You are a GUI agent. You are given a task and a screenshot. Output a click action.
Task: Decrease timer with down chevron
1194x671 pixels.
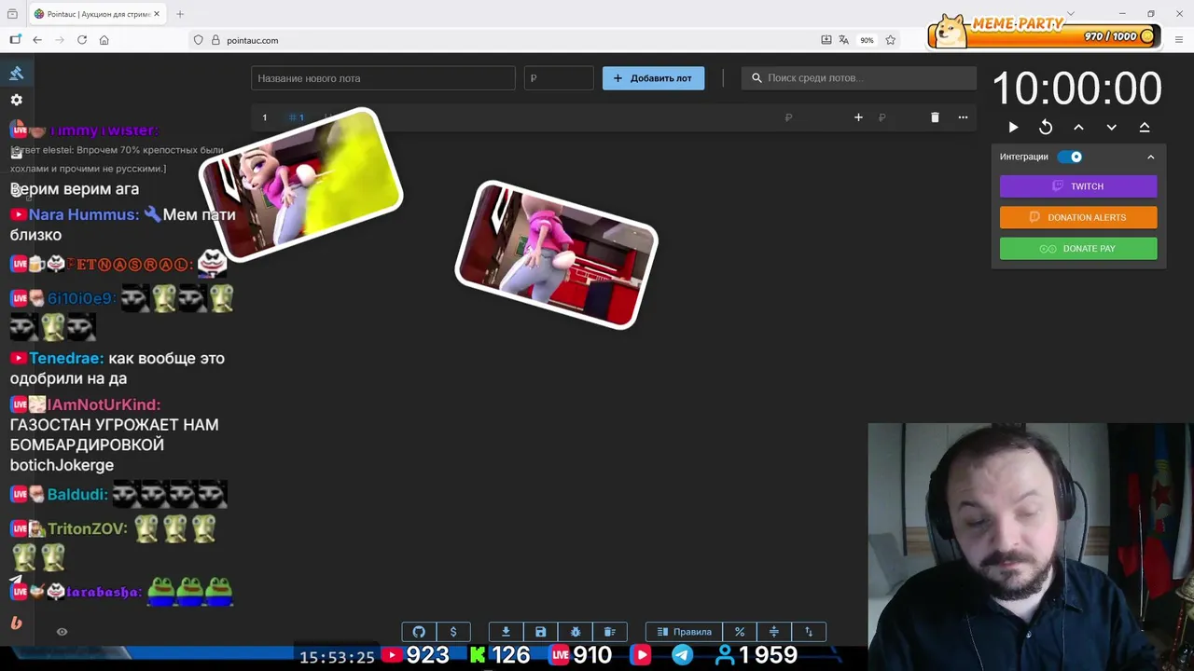tap(1111, 127)
